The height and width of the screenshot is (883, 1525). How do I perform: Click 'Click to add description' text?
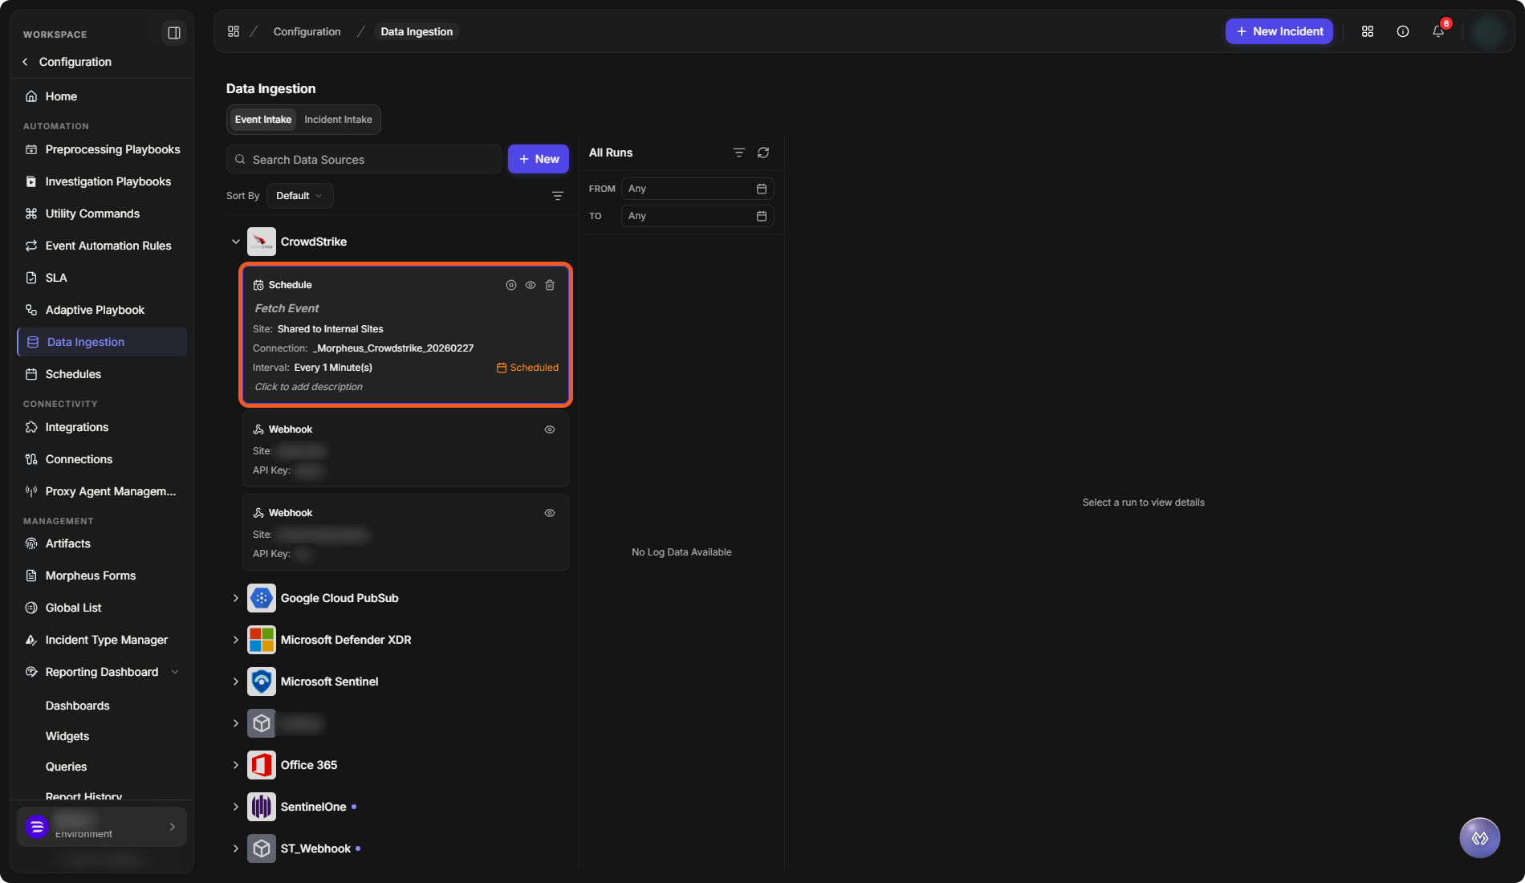pyautogui.click(x=309, y=387)
